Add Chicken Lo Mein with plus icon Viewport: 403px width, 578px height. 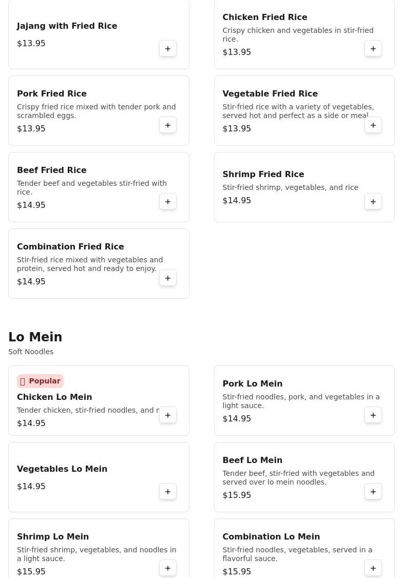pyautogui.click(x=168, y=415)
